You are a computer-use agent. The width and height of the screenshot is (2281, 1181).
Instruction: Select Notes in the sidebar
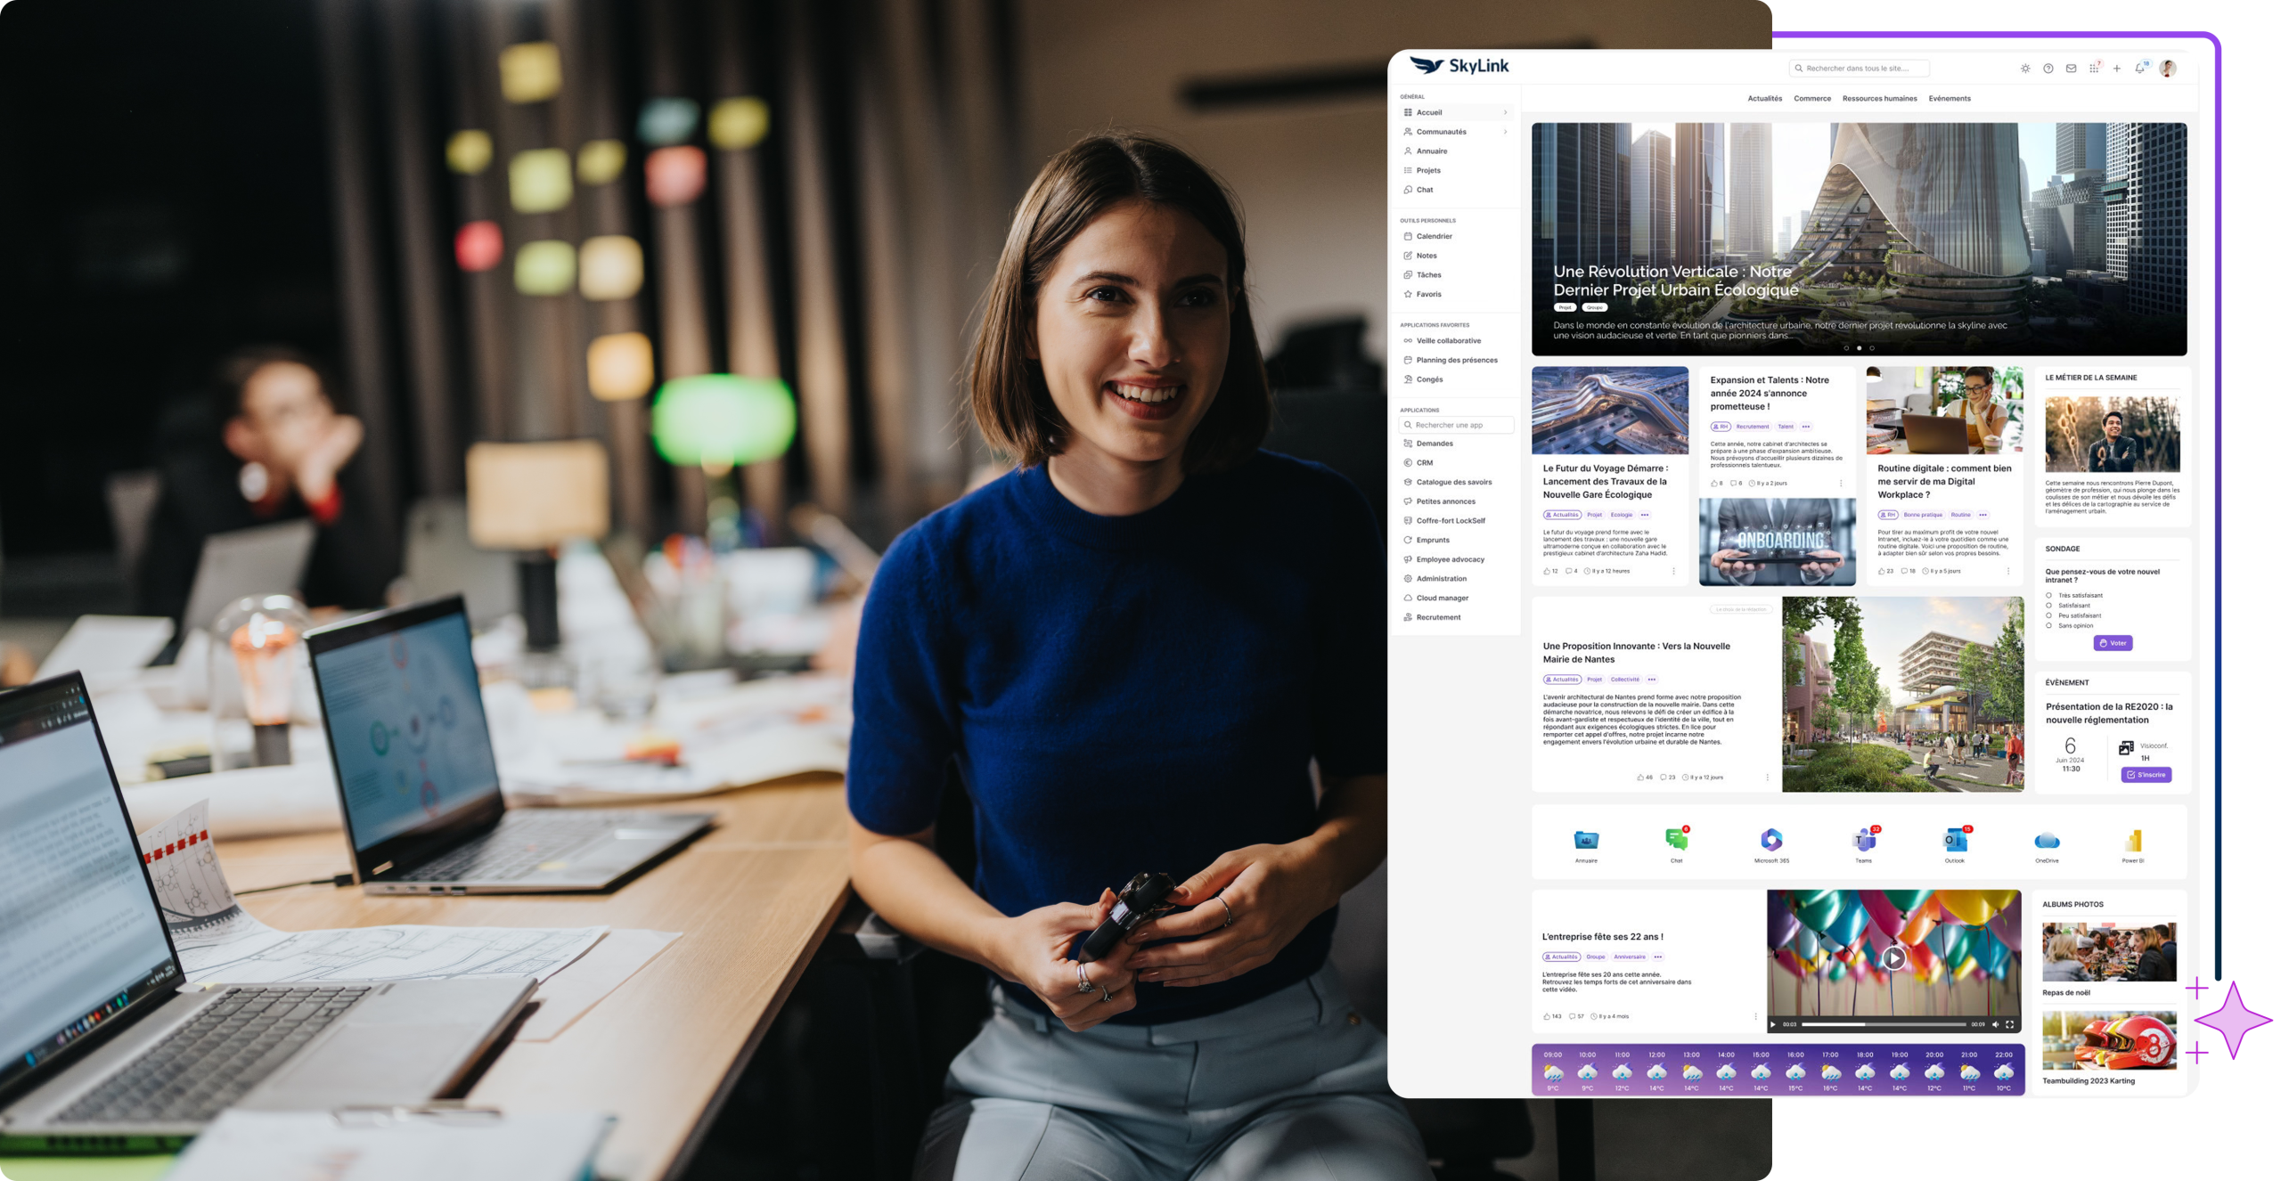[x=1427, y=256]
